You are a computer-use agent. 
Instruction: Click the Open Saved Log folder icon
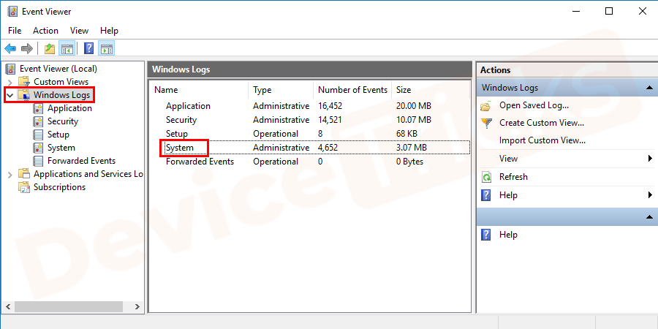coord(486,106)
